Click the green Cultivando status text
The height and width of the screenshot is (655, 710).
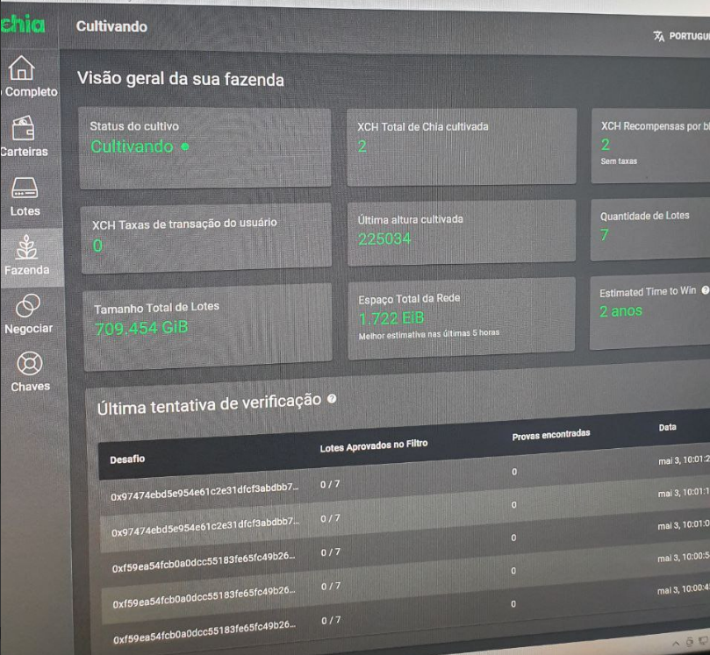[x=132, y=146]
